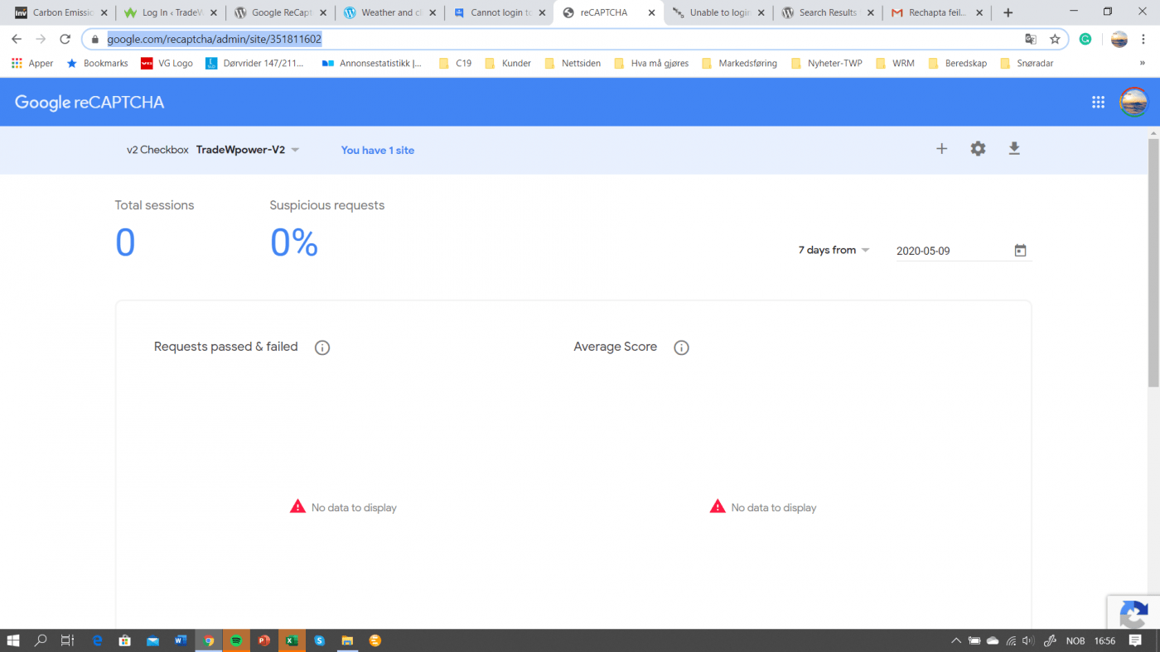Open the Google apps grid

pos(1098,102)
